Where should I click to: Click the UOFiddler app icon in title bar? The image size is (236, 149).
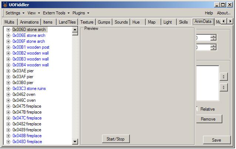coord(5,5)
